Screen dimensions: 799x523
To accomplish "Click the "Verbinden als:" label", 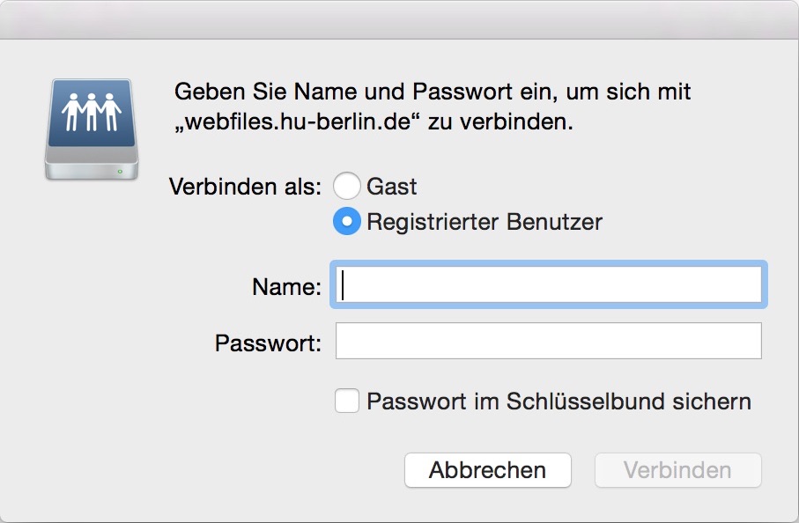I will click(246, 188).
